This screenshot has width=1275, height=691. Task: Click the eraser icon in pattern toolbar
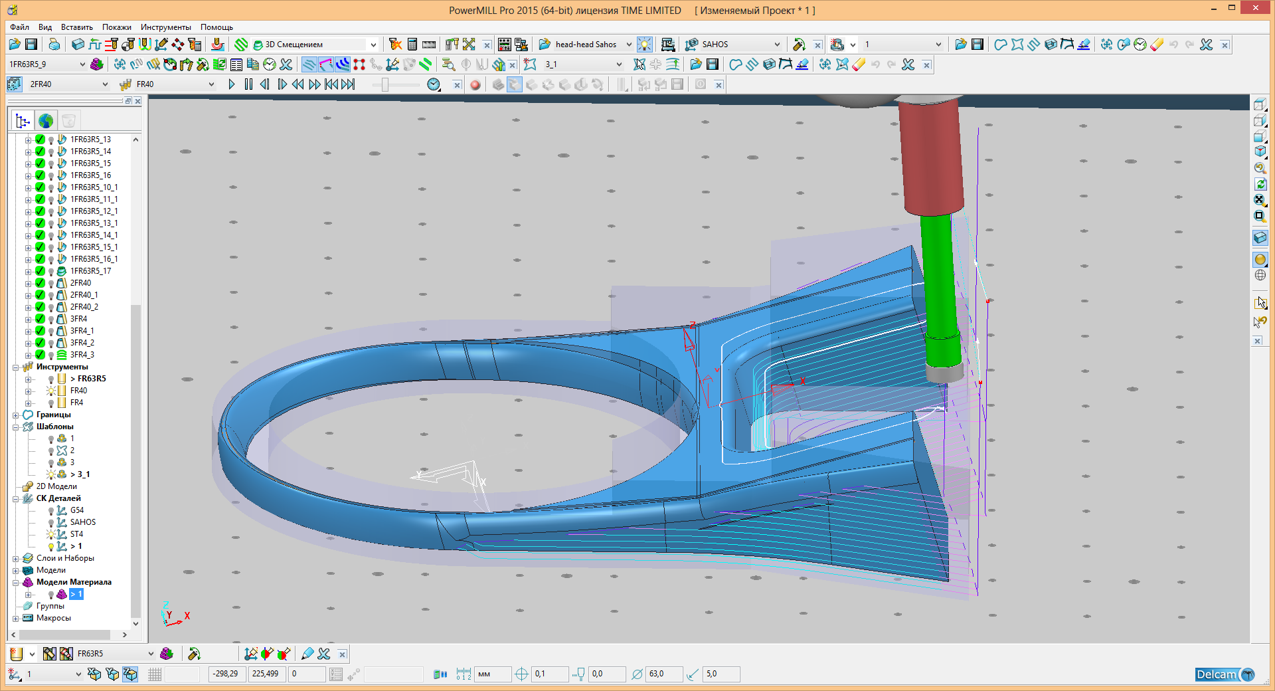859,64
